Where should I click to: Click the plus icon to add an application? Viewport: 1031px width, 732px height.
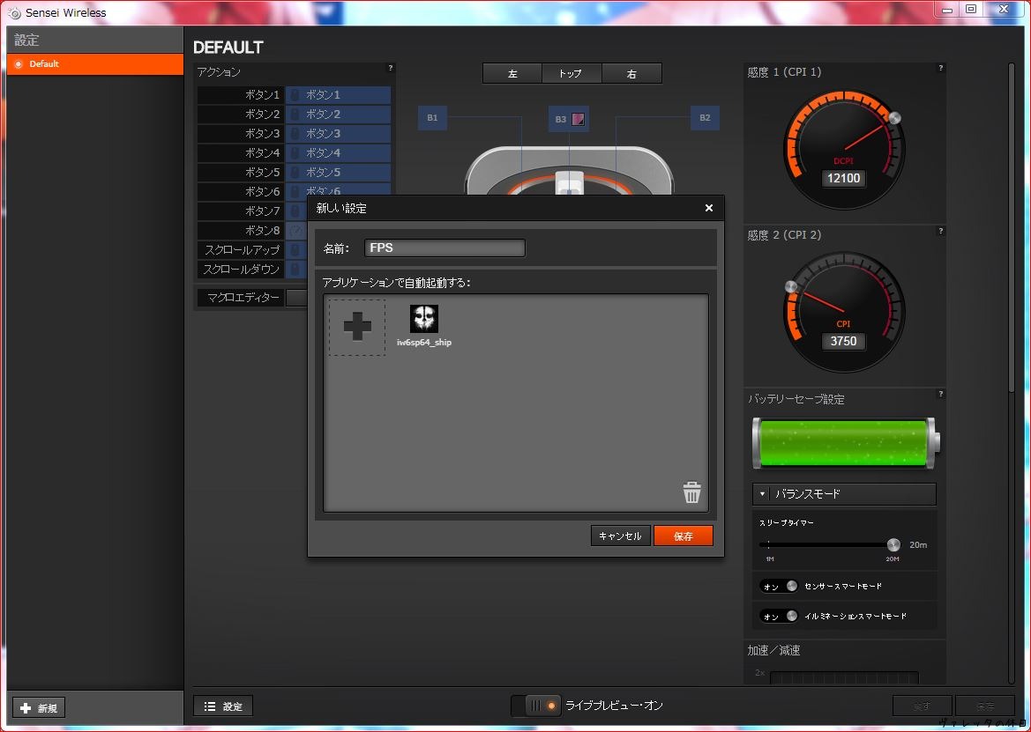[357, 327]
